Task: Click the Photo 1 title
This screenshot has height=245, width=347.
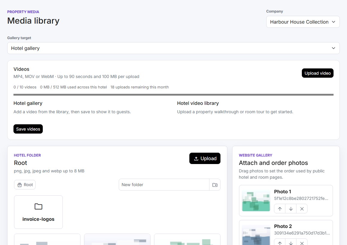Action: [283, 192]
